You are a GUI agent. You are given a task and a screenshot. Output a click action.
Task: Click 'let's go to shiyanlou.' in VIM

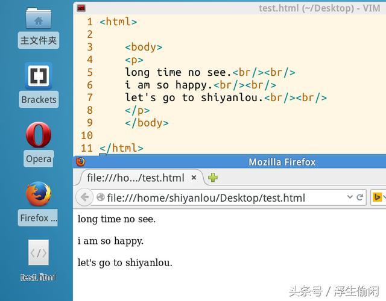pyautogui.click(x=194, y=98)
